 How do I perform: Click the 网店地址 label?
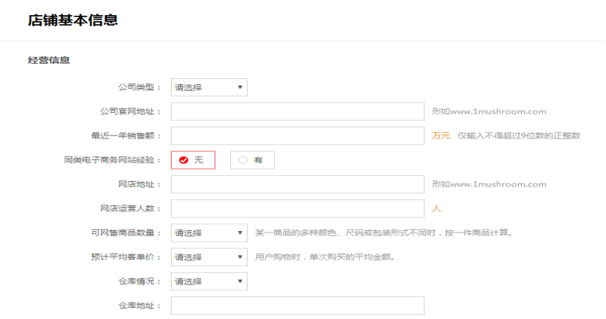point(140,184)
